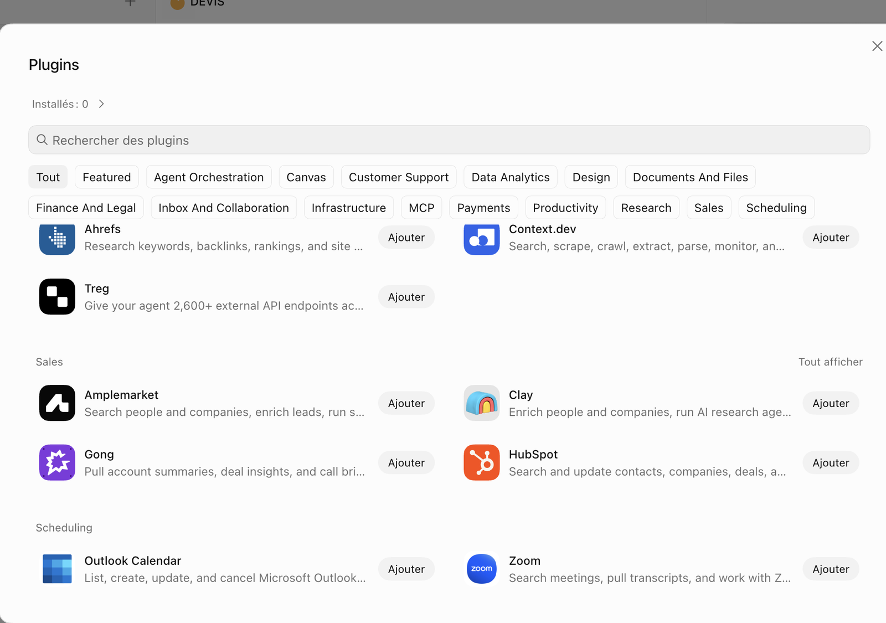This screenshot has width=886, height=623.
Task: Switch to the MCP category
Action: [x=421, y=208]
